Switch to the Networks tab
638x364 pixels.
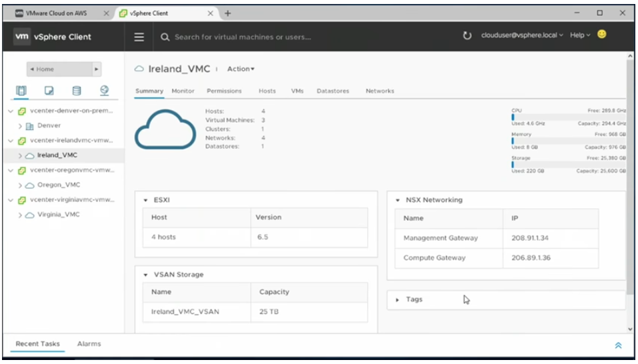pyautogui.click(x=380, y=91)
